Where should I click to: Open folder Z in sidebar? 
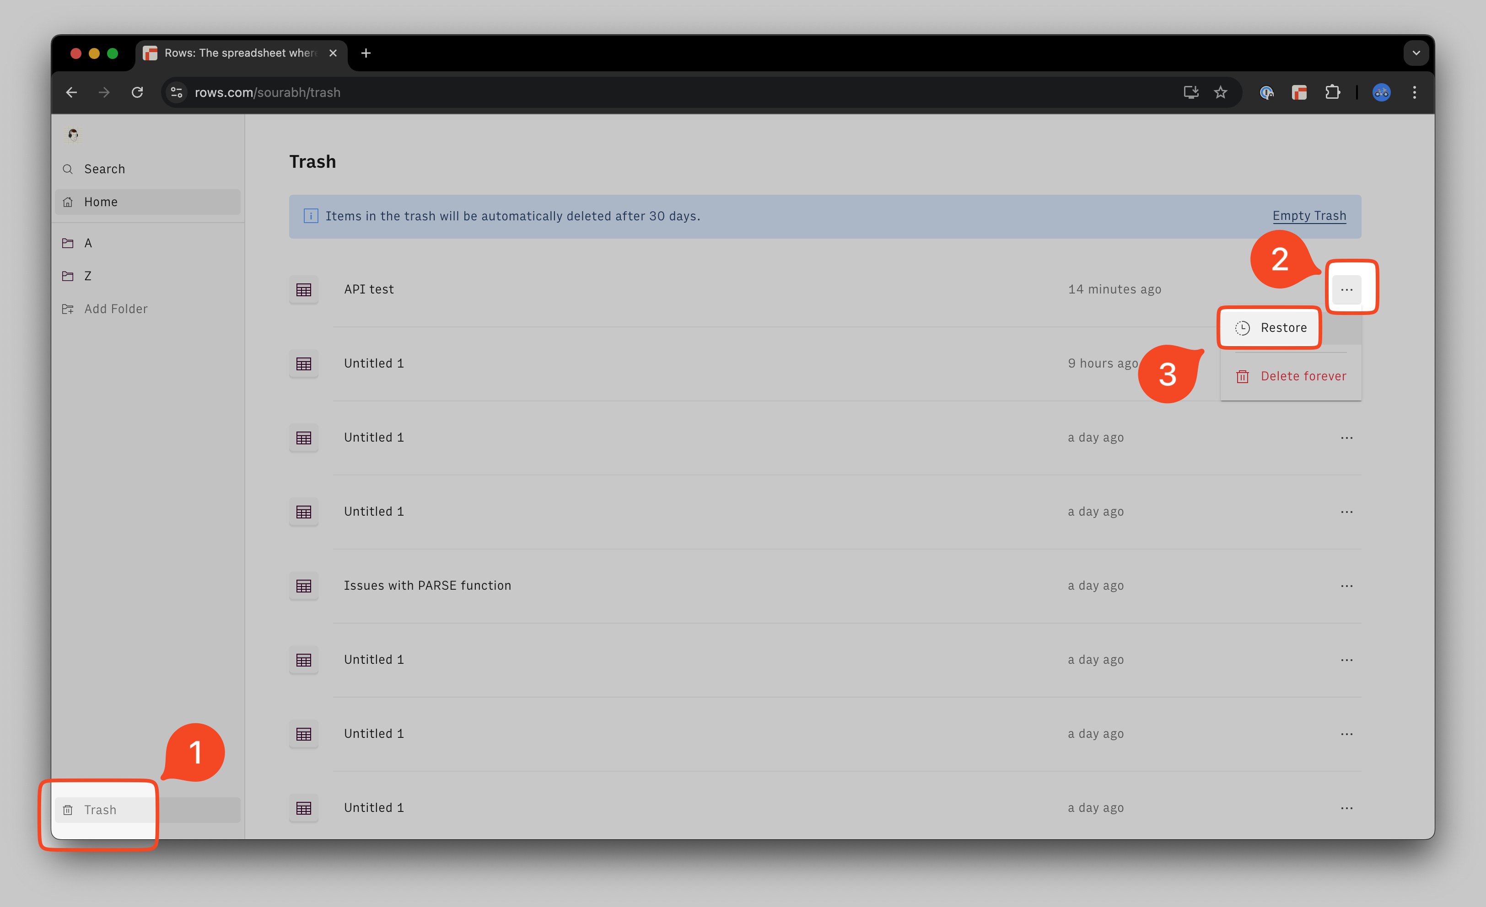pos(88,276)
